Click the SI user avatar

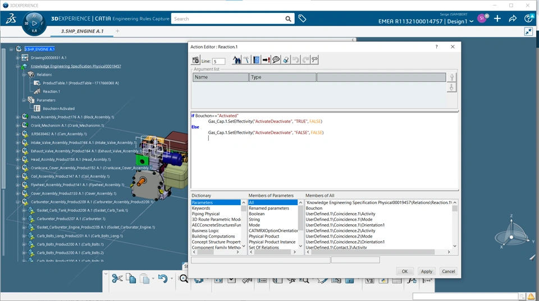click(x=482, y=18)
